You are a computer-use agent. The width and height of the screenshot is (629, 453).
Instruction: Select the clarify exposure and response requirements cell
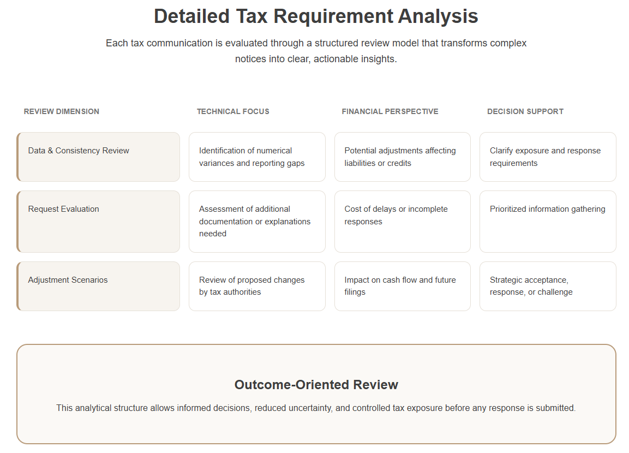pyautogui.click(x=548, y=157)
